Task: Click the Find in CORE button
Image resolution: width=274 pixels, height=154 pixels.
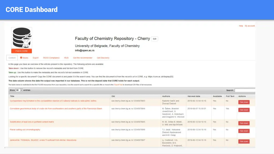Action: pos(21,51)
